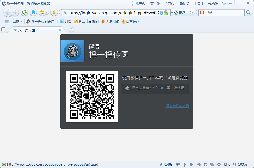Click the QR code image

92,96
